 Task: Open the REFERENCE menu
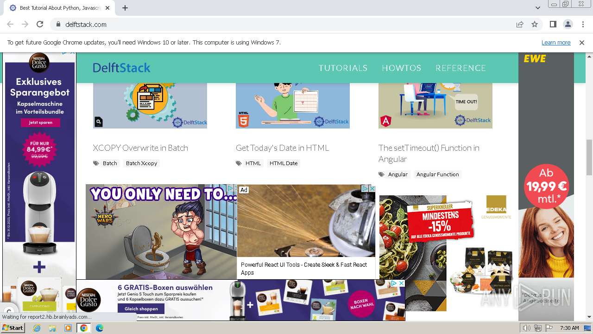pyautogui.click(x=461, y=68)
